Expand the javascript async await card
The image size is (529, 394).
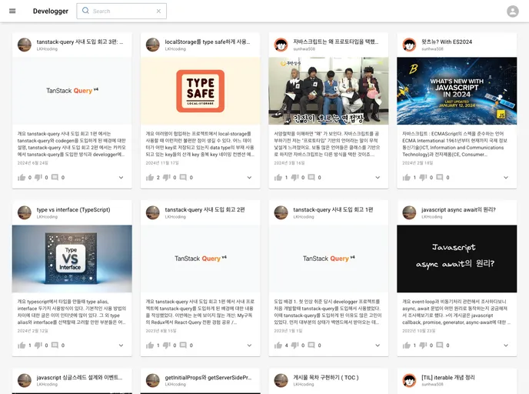(x=506, y=345)
